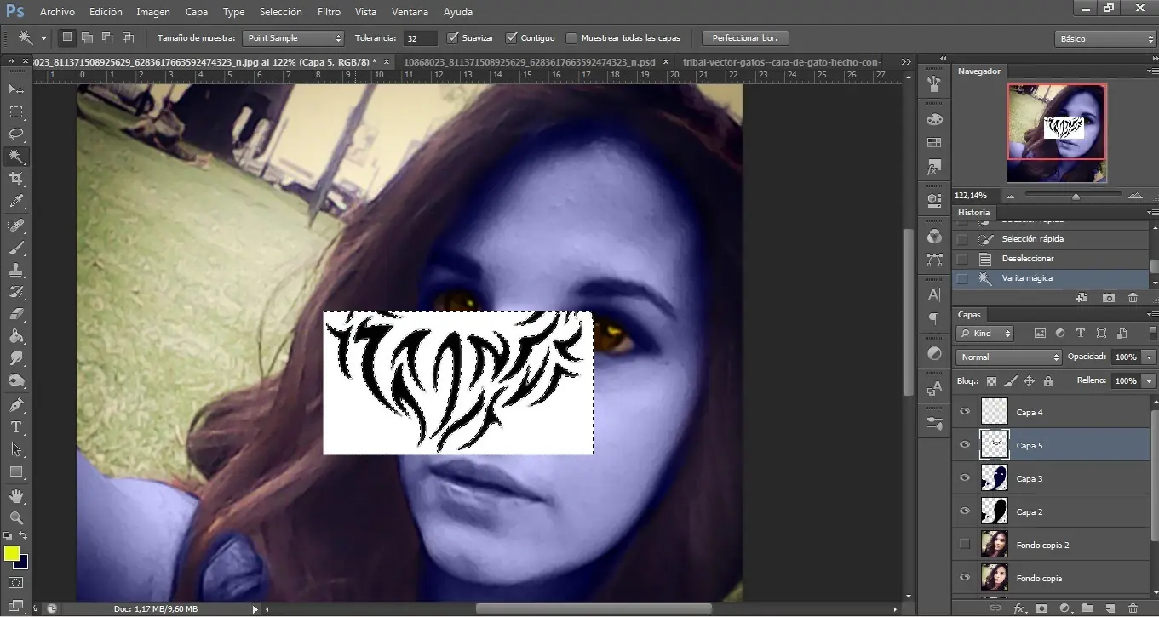Open the Opacidad slider arrow
Screen dimensions: 1159x617
point(1150,357)
